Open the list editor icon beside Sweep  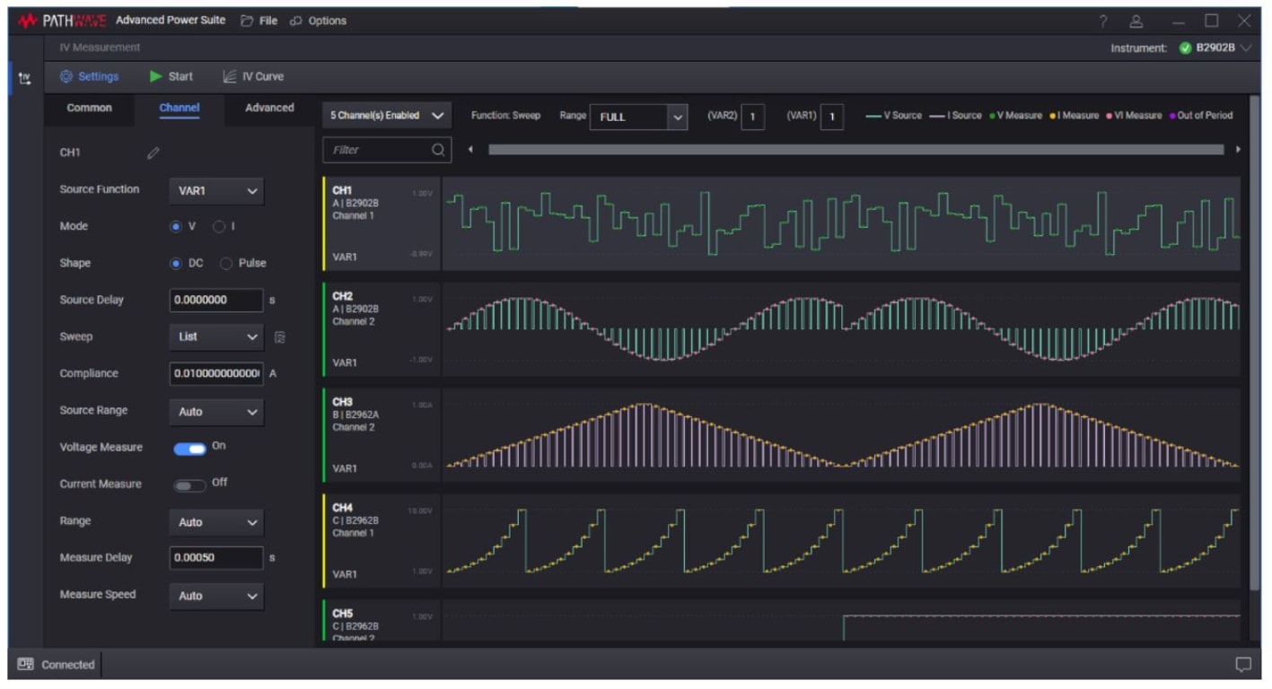(280, 337)
